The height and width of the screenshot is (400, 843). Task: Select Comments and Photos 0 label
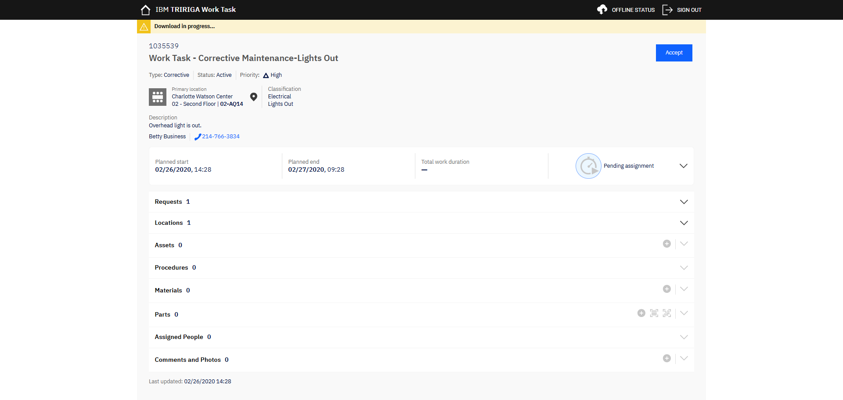[x=191, y=360]
